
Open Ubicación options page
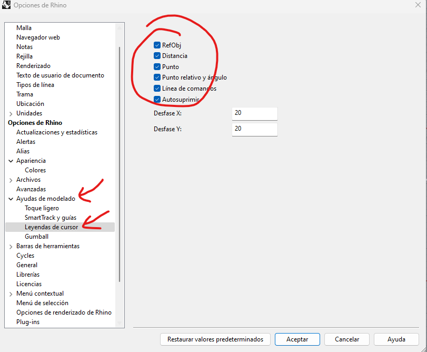[x=30, y=104]
